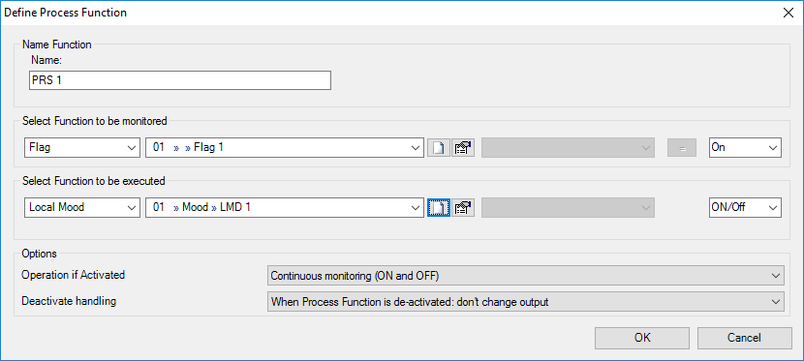The height and width of the screenshot is (361, 804).
Task: Click the Cancel button
Action: tap(745, 338)
